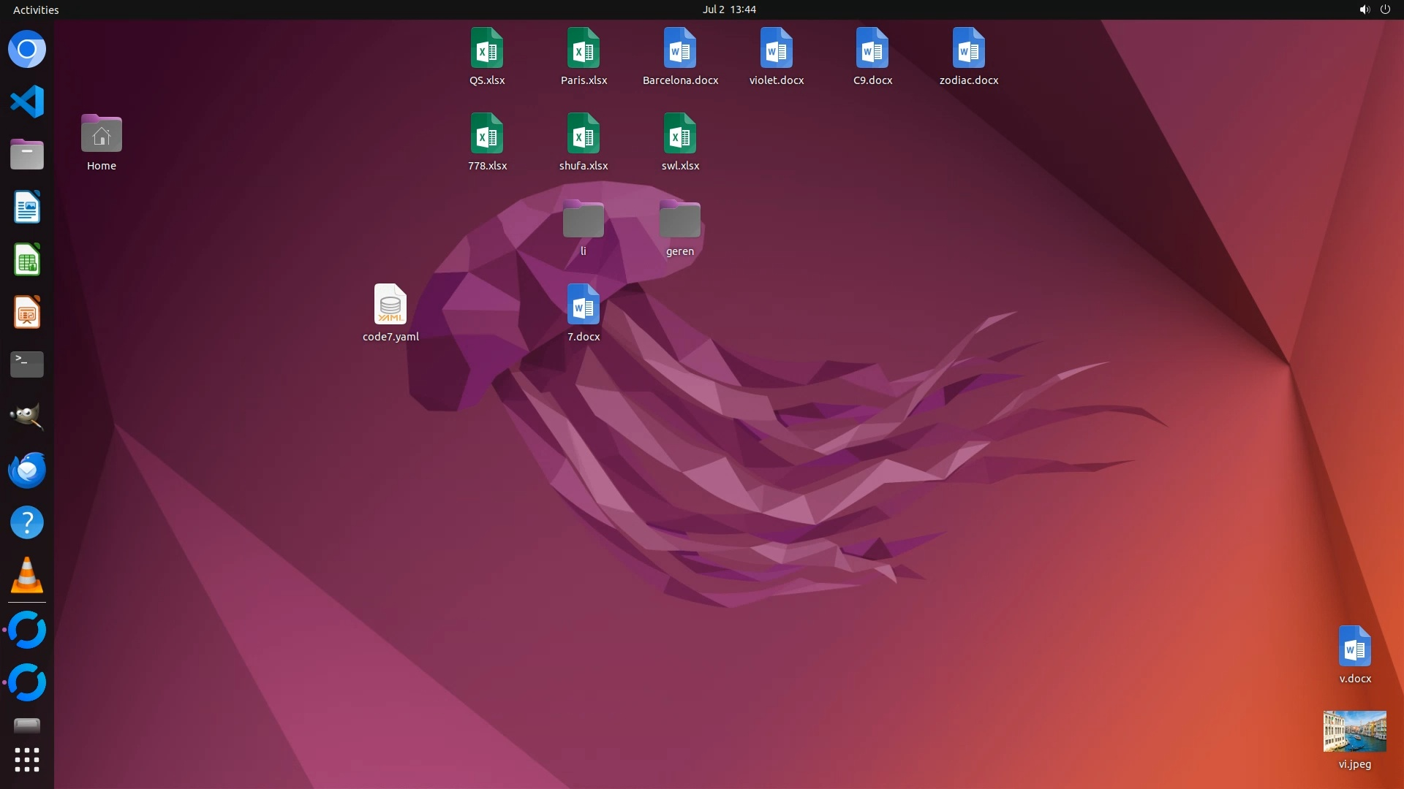Open the Activities overview
1404x789 pixels.
[x=36, y=9]
